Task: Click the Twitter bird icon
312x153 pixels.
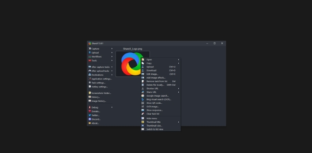Action: pos(90,115)
